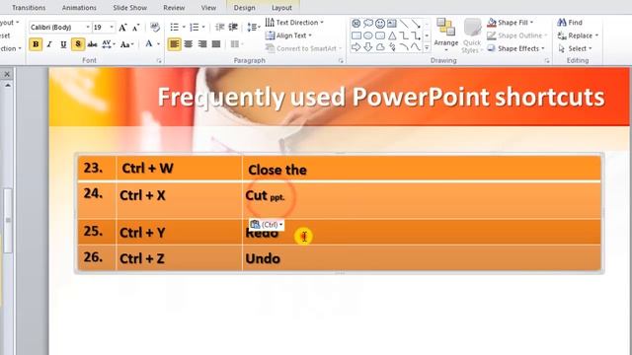The image size is (632, 355).
Task: Toggle Align Text Left button
Action: [174, 43]
